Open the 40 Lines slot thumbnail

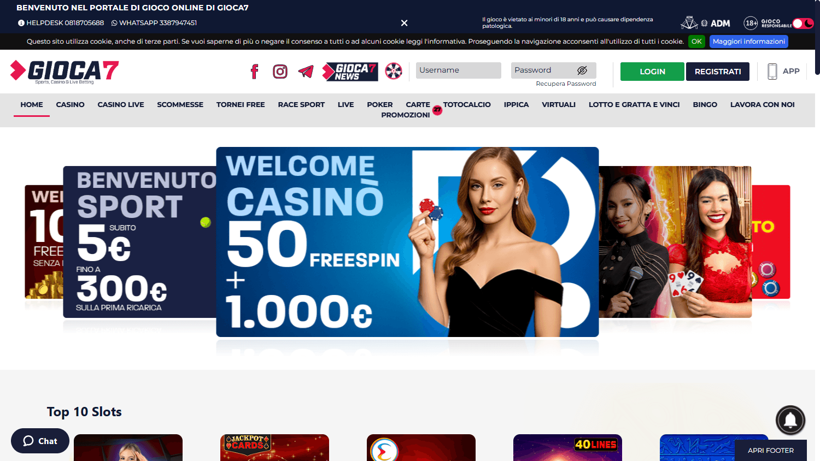coord(567,448)
